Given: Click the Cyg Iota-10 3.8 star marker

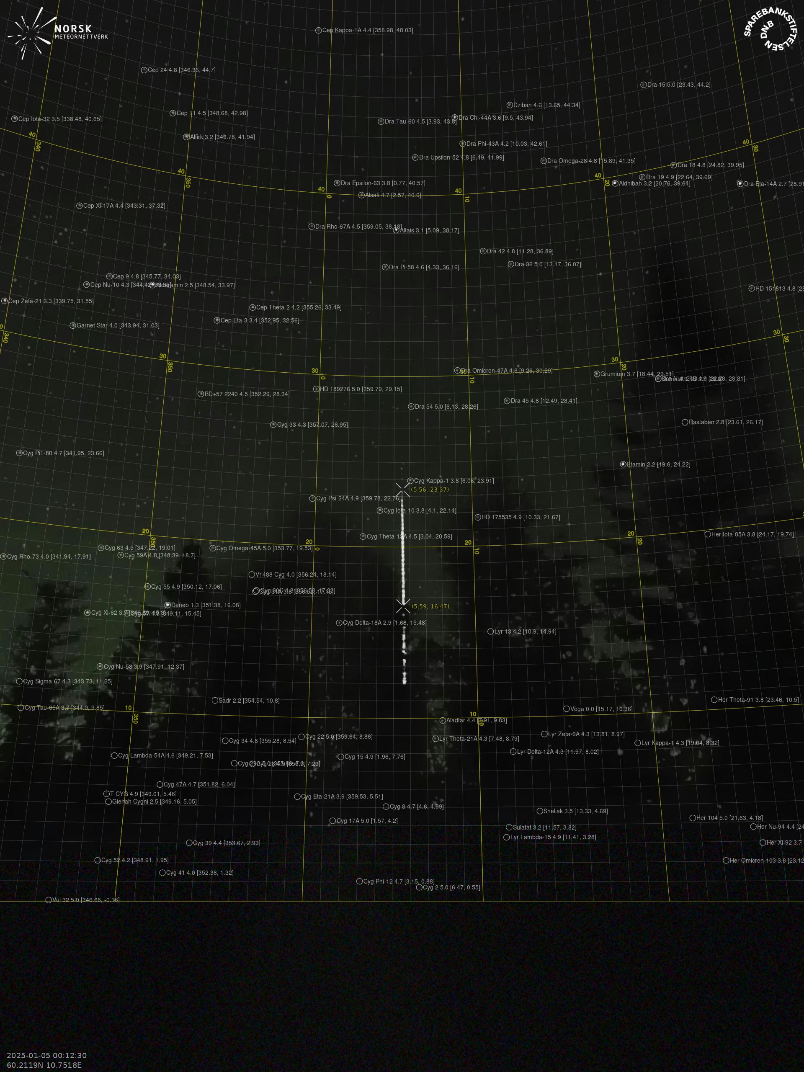Looking at the screenshot, I should 380,510.
